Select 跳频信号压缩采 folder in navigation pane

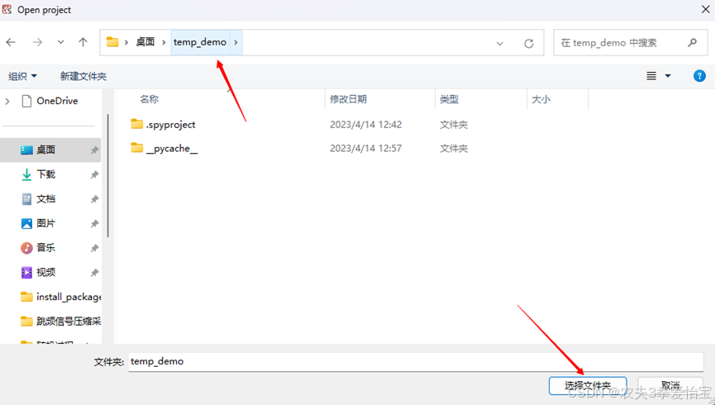tap(60, 322)
